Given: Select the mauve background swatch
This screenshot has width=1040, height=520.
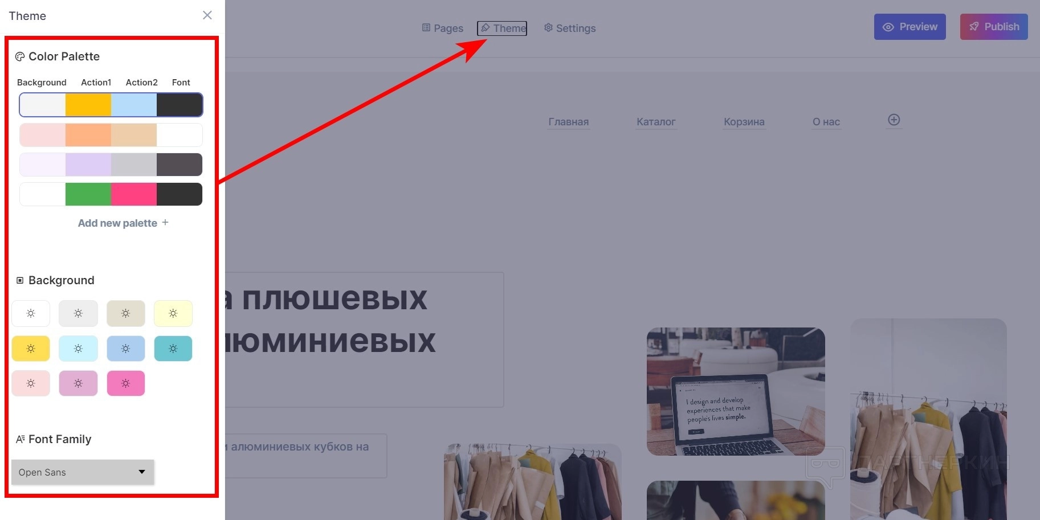Looking at the screenshot, I should [x=78, y=383].
